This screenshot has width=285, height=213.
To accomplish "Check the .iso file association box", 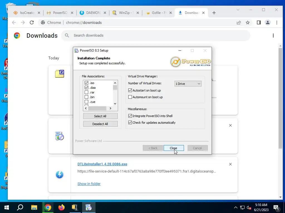I will point(86,83).
